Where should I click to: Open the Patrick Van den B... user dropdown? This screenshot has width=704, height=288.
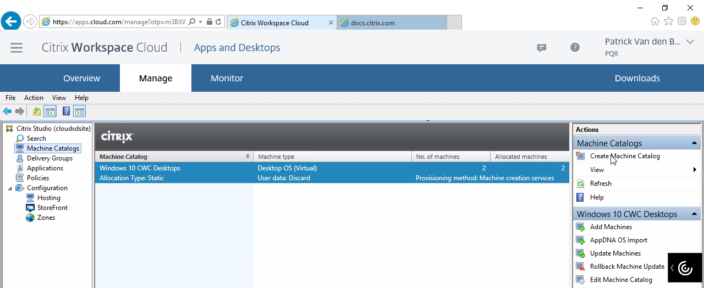(x=690, y=42)
